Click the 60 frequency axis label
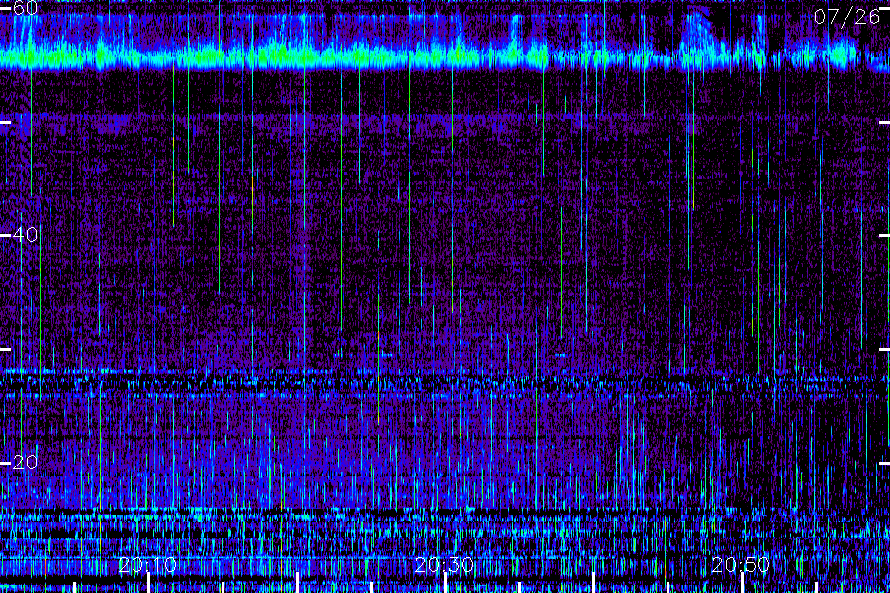This screenshot has width=890, height=593. (25, 8)
